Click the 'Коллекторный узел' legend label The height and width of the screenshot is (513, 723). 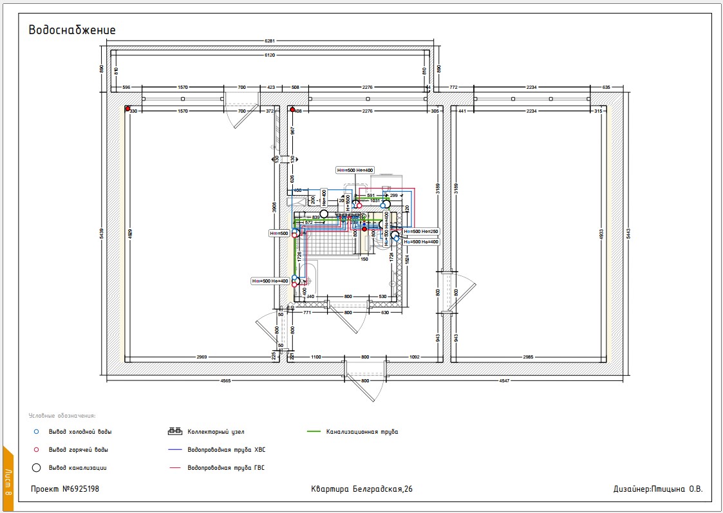tap(216, 432)
